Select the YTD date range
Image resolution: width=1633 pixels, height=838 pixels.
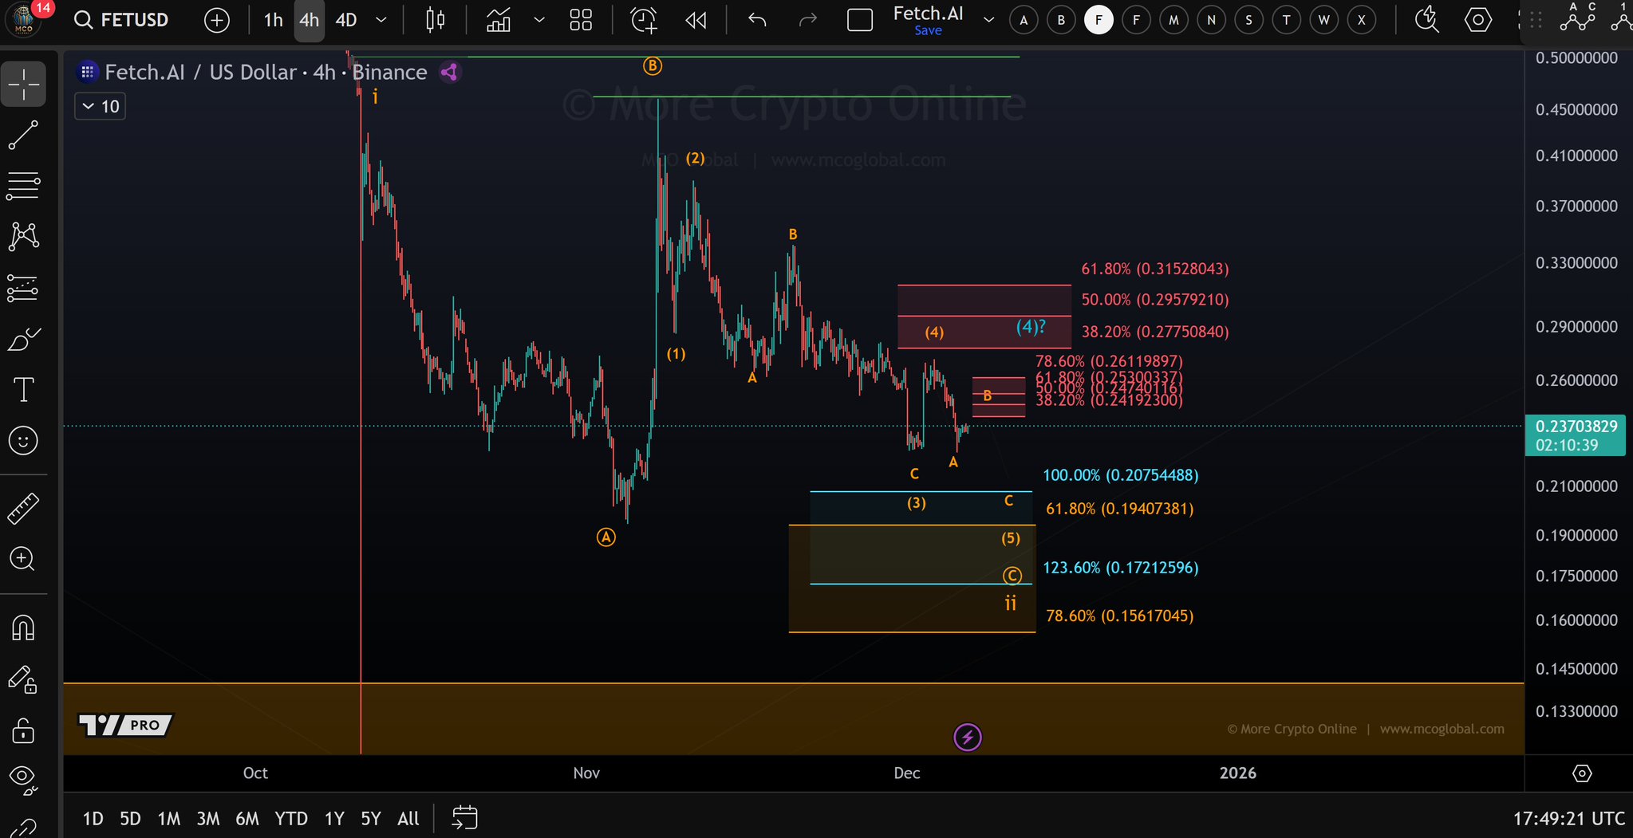coord(290,818)
